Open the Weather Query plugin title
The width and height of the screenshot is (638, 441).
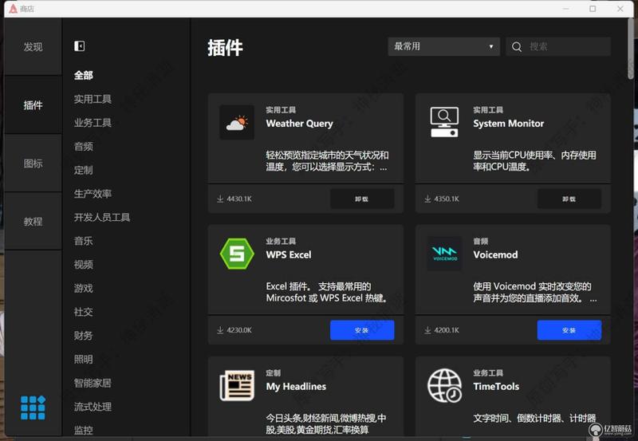[300, 124]
